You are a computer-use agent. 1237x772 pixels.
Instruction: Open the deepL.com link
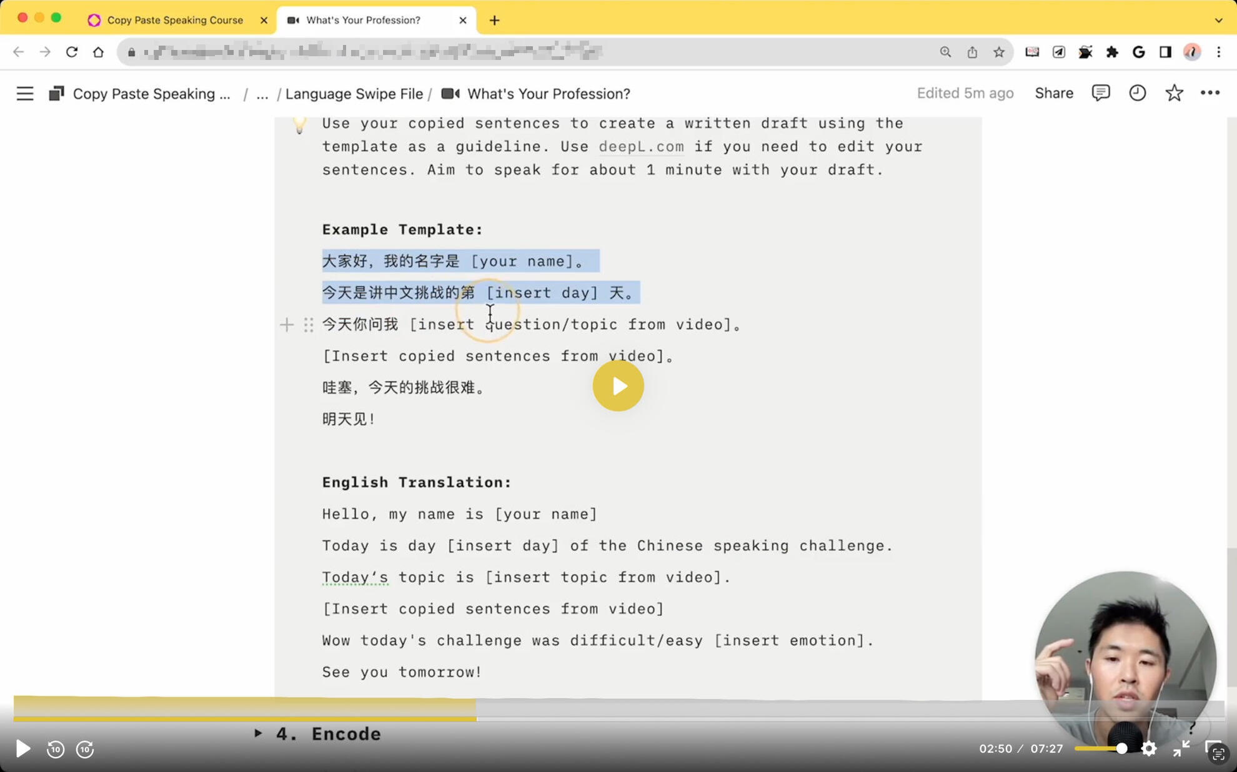(641, 146)
